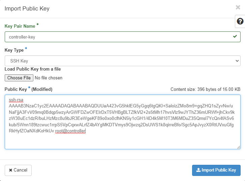Click the Load Public Key from a file label
Viewport: 245px width, 181px height.
coord(33,69)
